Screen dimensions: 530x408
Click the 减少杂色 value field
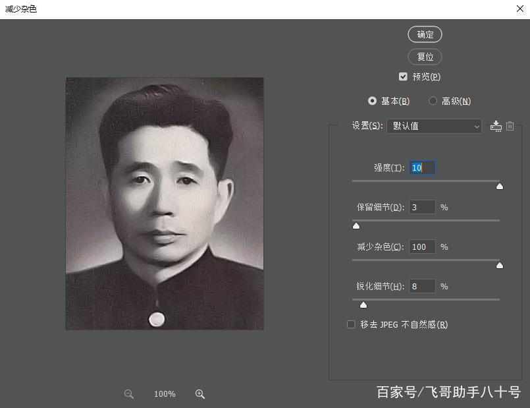pos(422,247)
